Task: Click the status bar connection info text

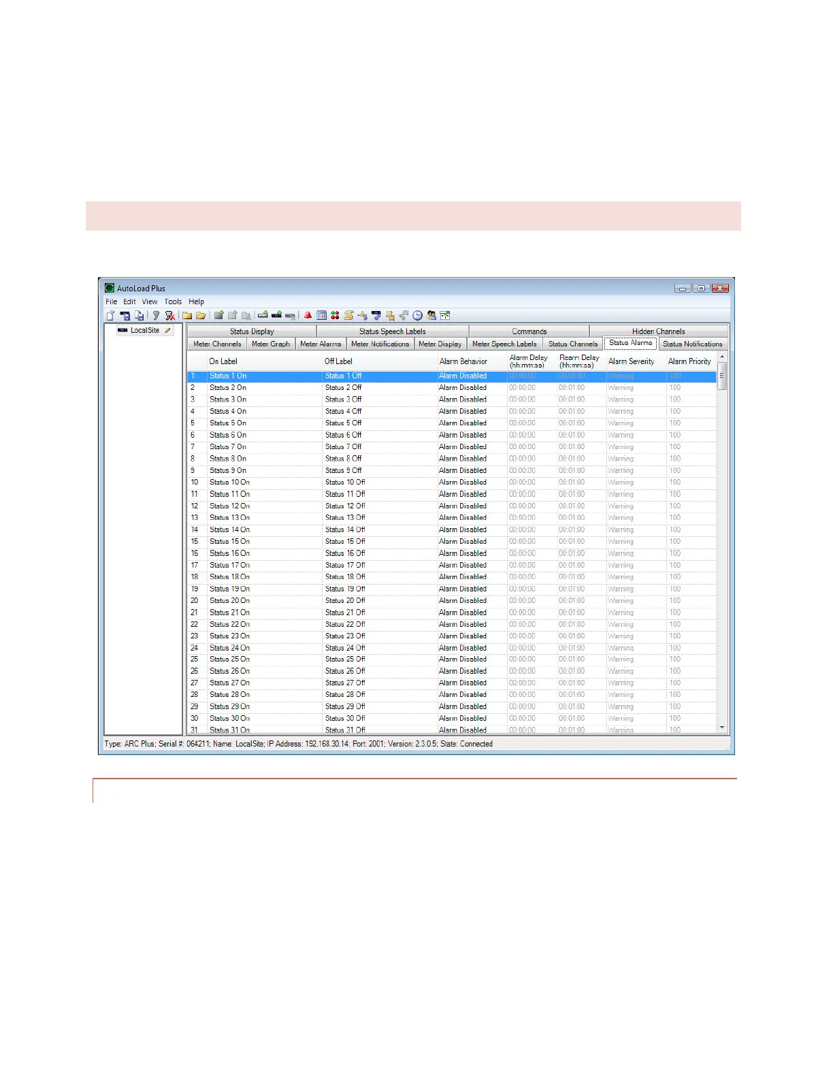Action: pos(299,744)
